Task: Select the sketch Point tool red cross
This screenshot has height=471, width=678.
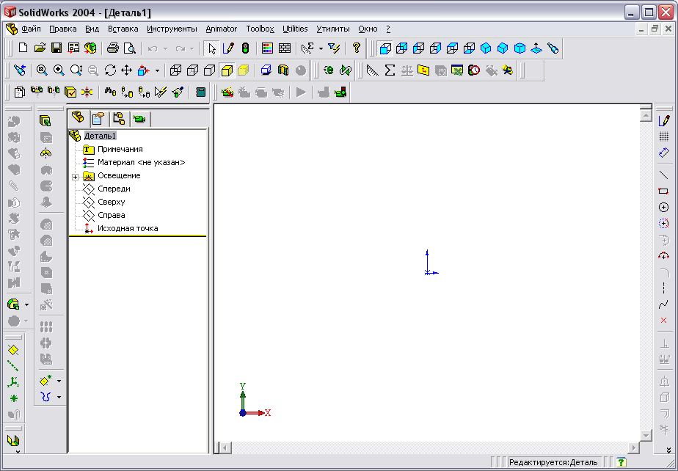Action: (x=664, y=321)
